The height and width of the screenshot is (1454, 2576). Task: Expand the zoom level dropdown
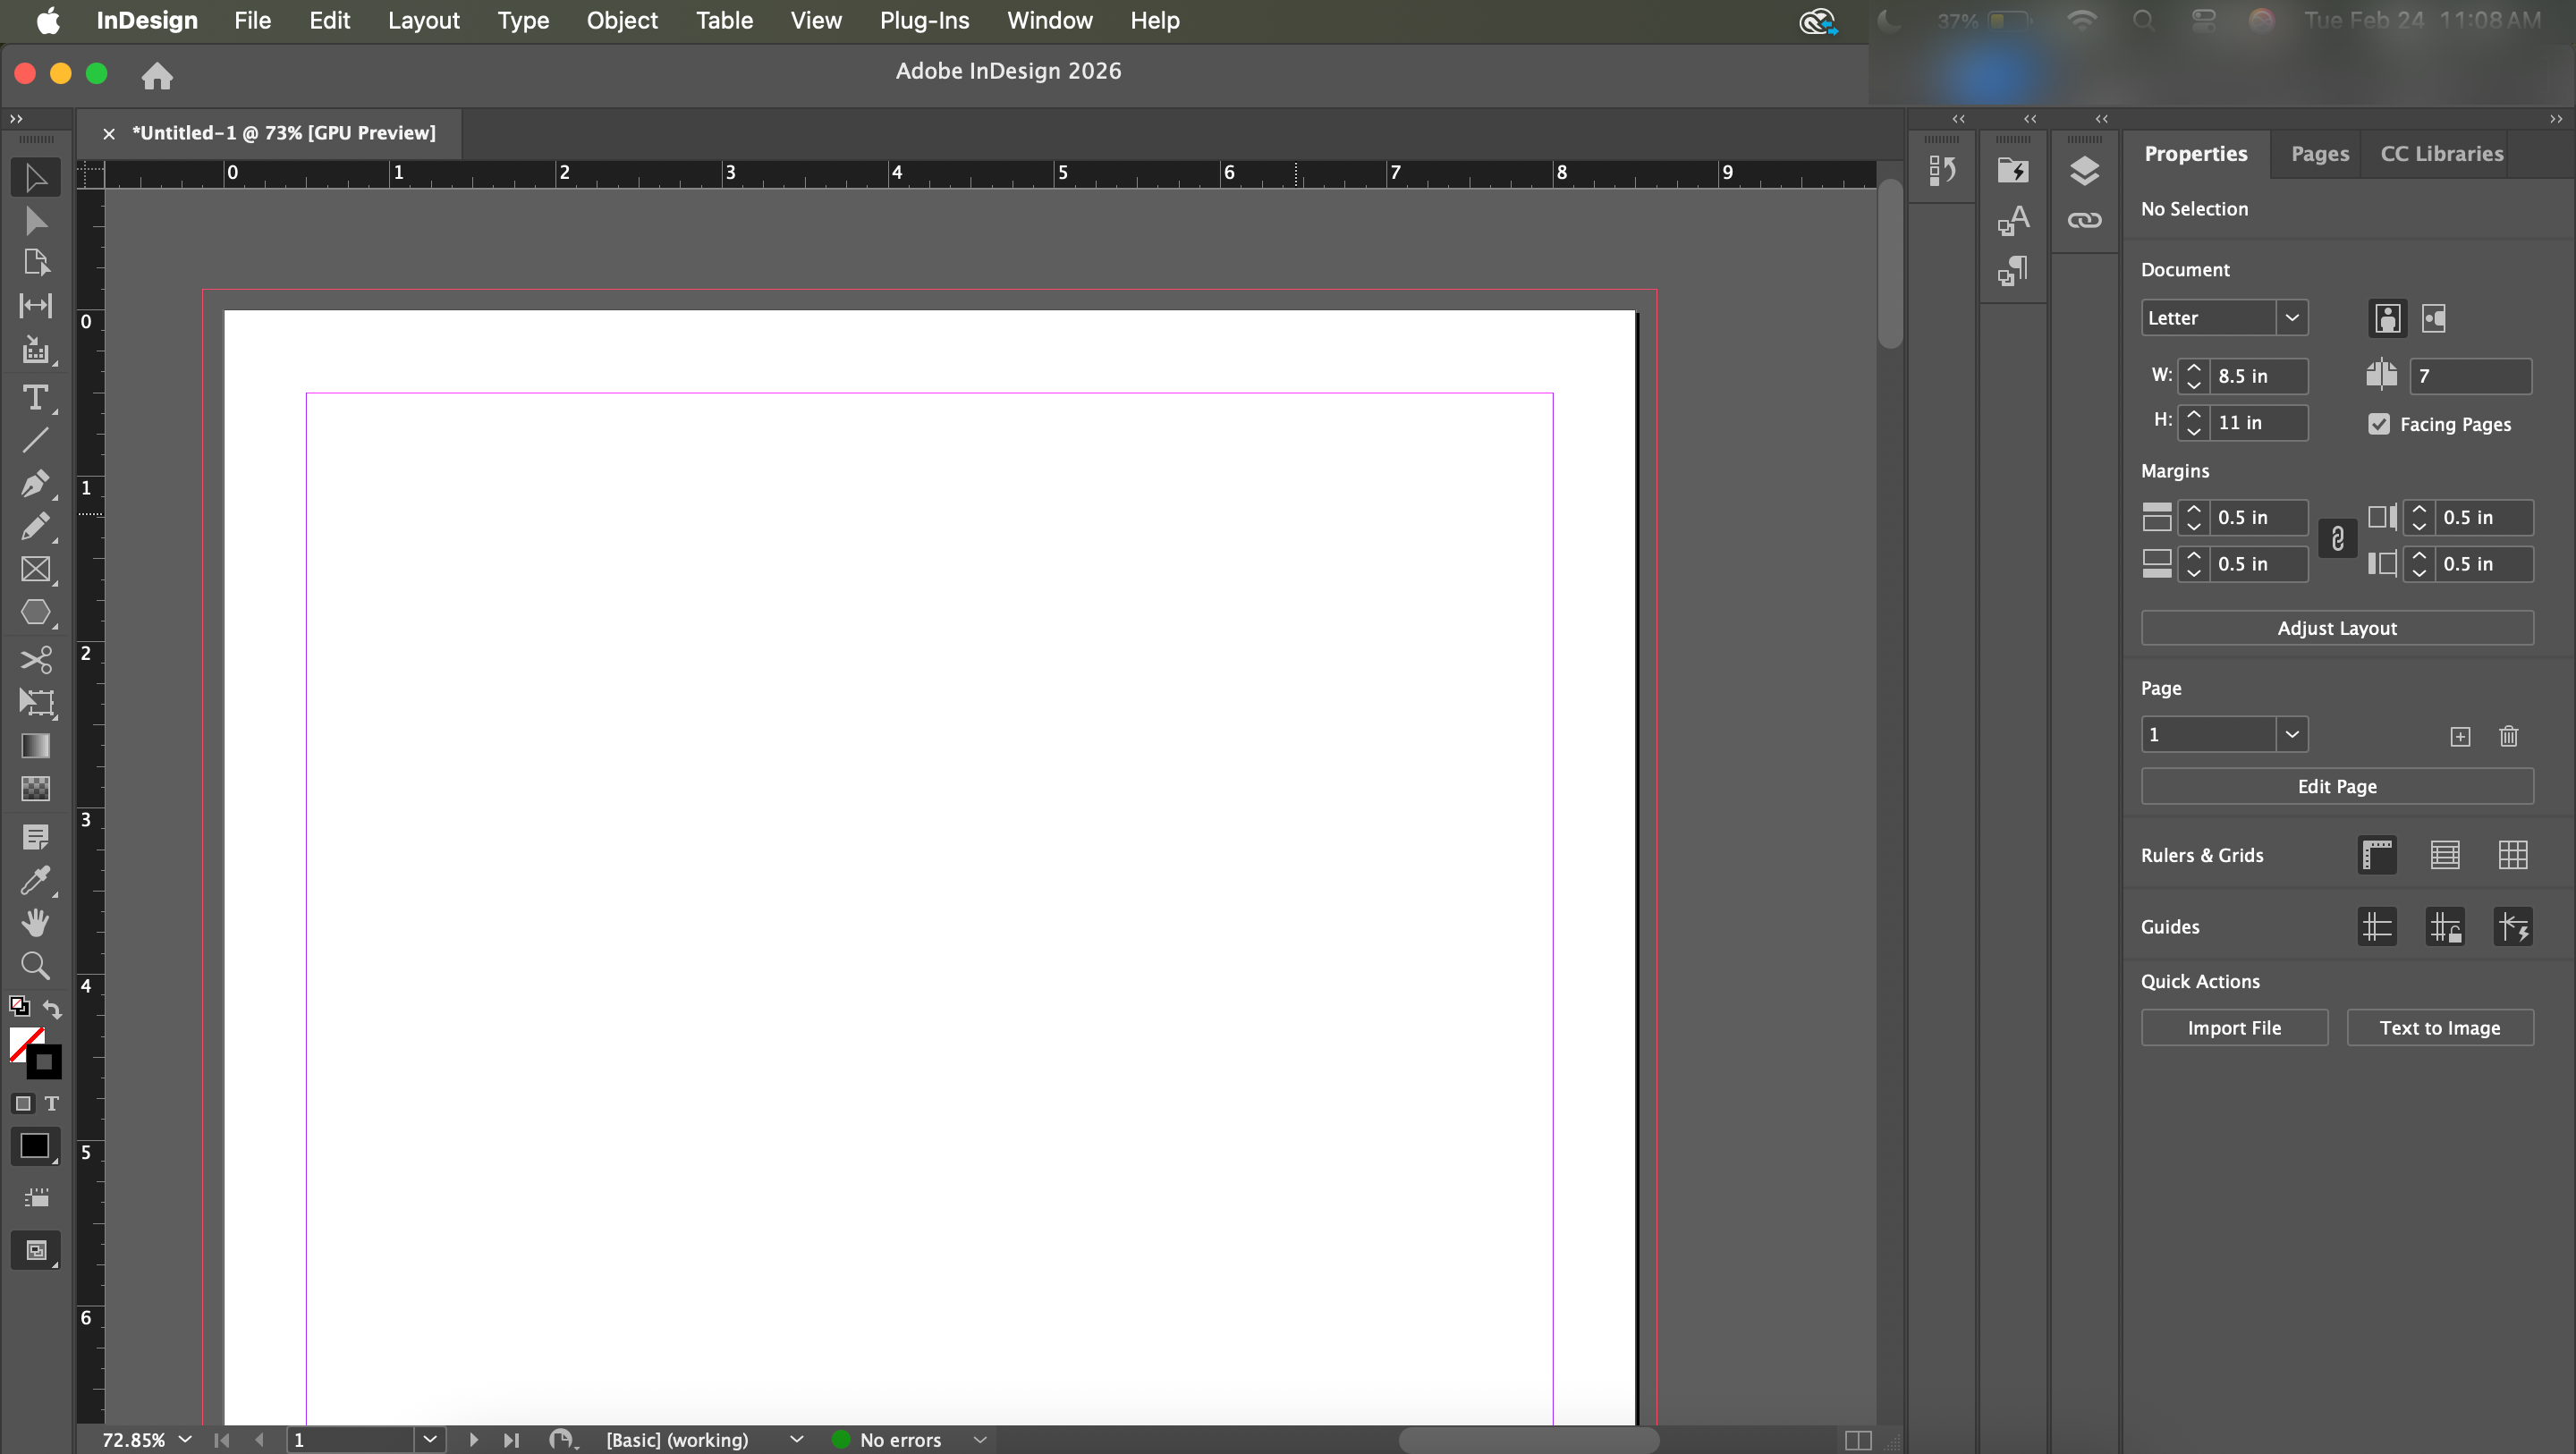pyautogui.click(x=185, y=1439)
